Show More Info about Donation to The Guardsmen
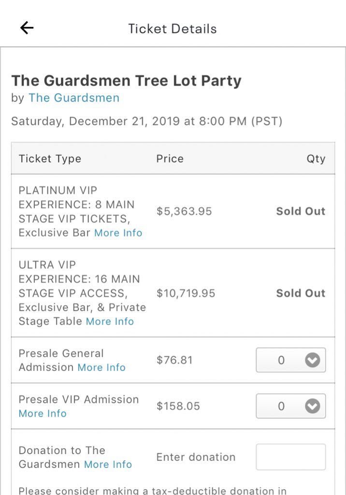This screenshot has width=346, height=495. click(108, 465)
